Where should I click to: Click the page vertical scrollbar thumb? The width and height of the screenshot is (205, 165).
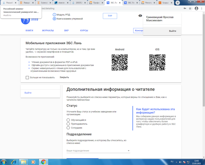point(204,60)
